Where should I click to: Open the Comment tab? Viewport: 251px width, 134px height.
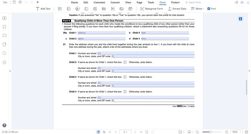coord(99,2)
